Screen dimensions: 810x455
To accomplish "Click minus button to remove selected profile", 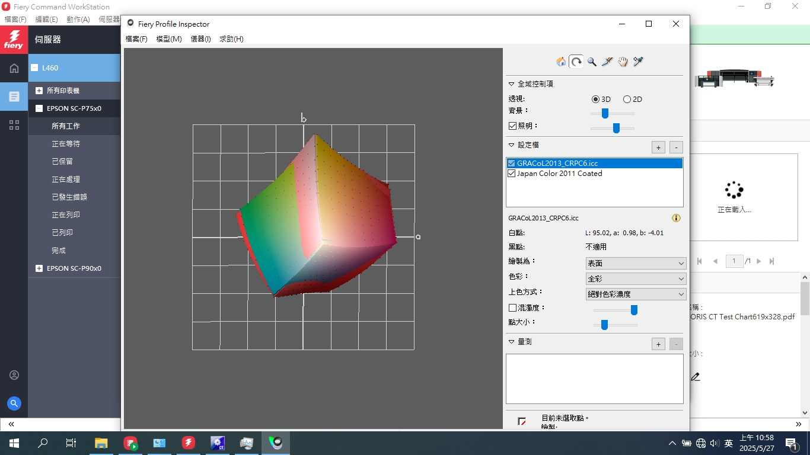I will (676, 148).
